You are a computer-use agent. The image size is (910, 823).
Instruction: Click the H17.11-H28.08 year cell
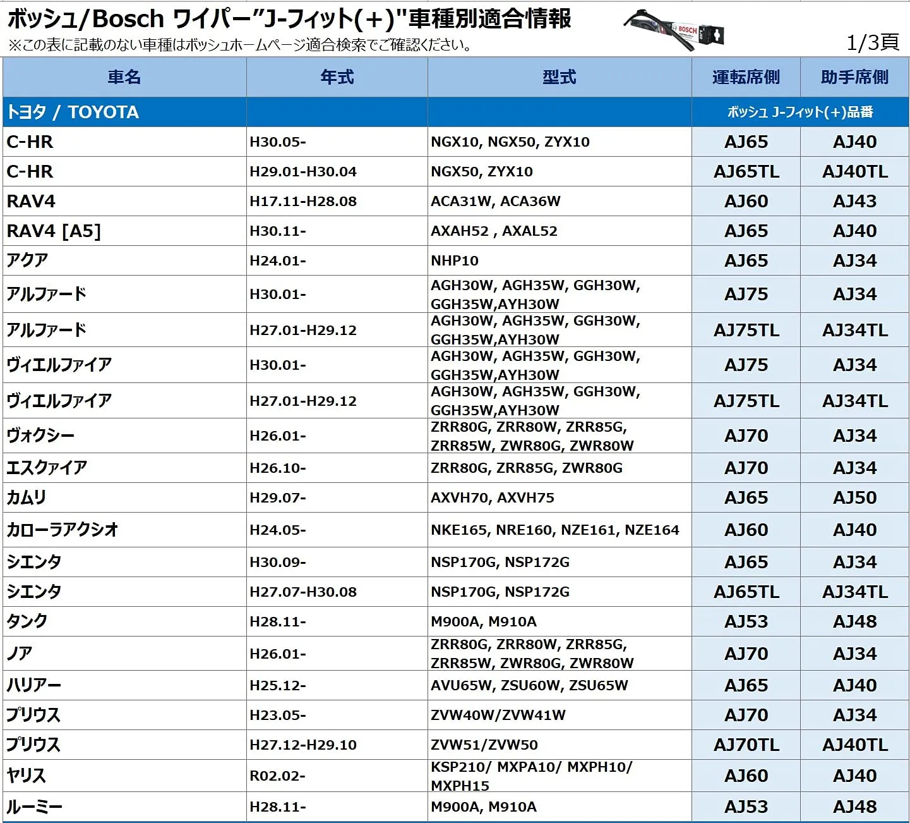click(303, 201)
